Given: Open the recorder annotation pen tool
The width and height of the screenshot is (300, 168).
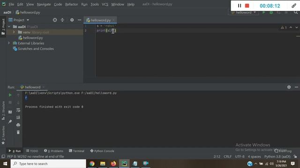Looking at the screenshot, I should point(294,6).
